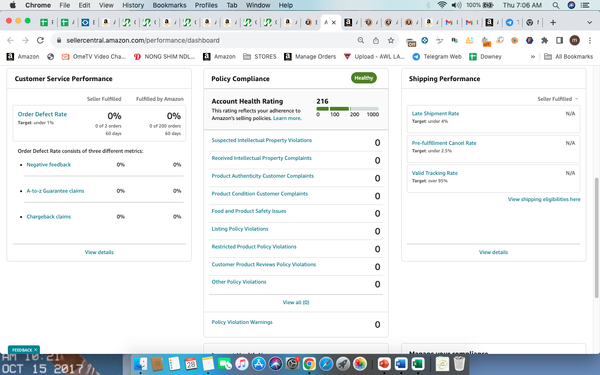The width and height of the screenshot is (600, 375).
Task: Launch the App Store from the Dock
Action: pyautogui.click(x=259, y=363)
